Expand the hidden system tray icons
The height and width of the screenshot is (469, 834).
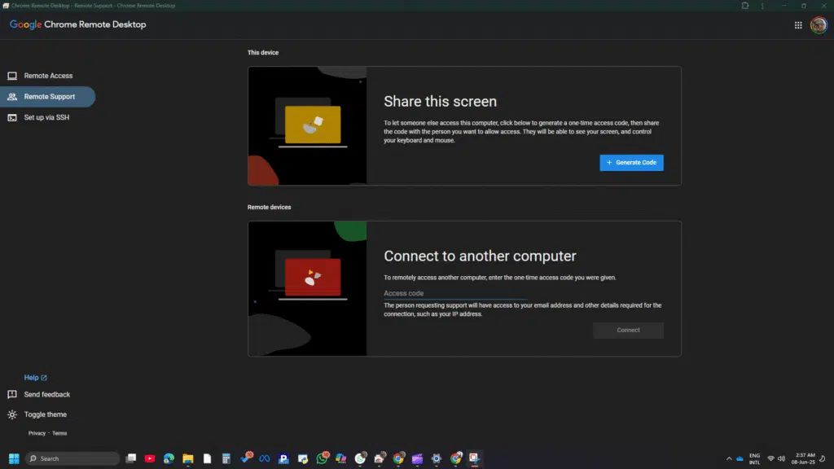(729, 458)
